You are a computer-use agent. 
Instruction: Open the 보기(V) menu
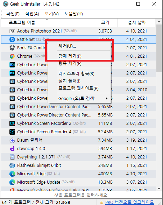pos(52,14)
